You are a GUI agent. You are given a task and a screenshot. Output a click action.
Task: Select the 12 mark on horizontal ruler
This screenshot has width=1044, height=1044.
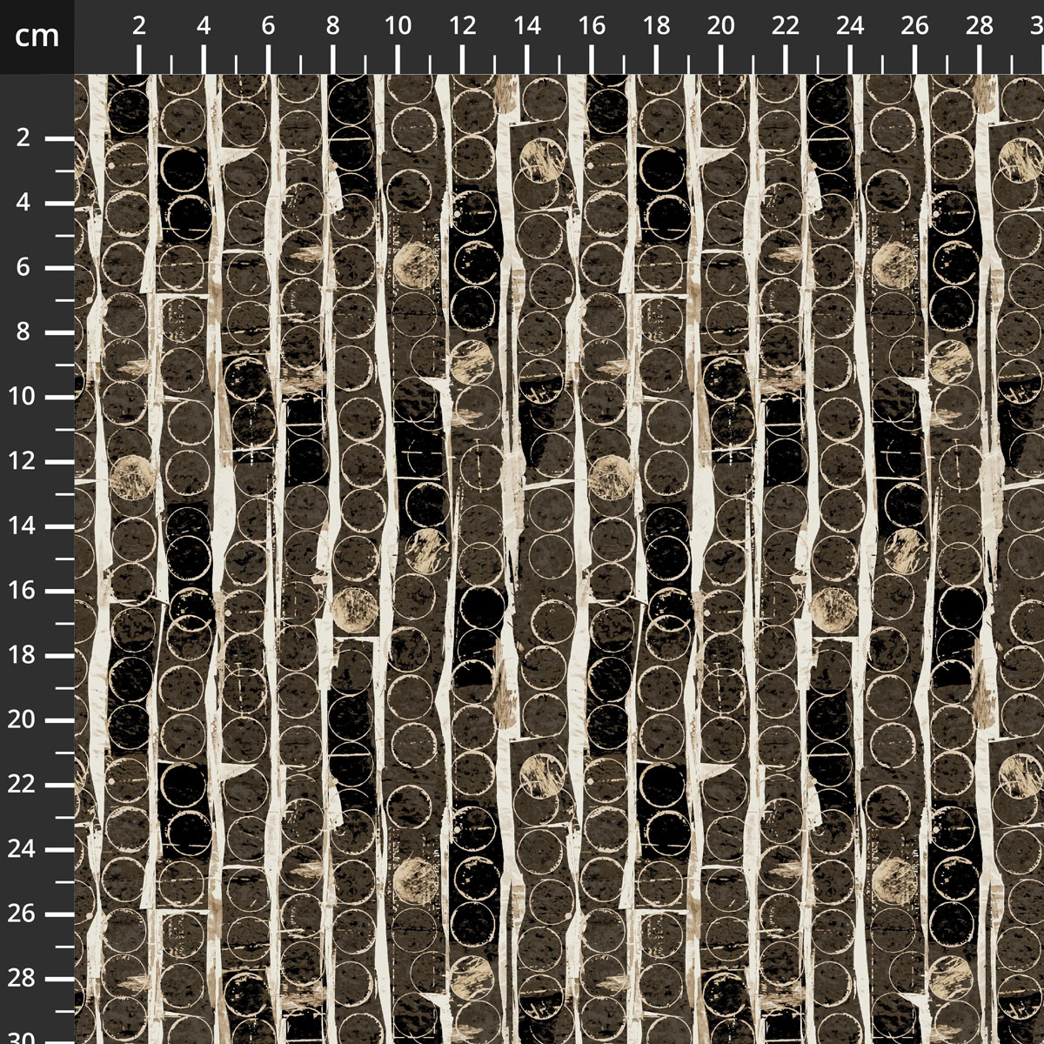tap(462, 26)
